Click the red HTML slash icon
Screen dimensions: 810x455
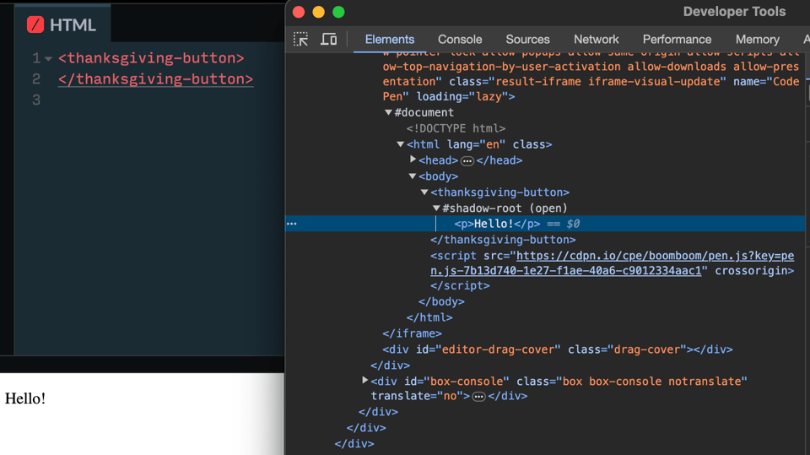click(35, 24)
